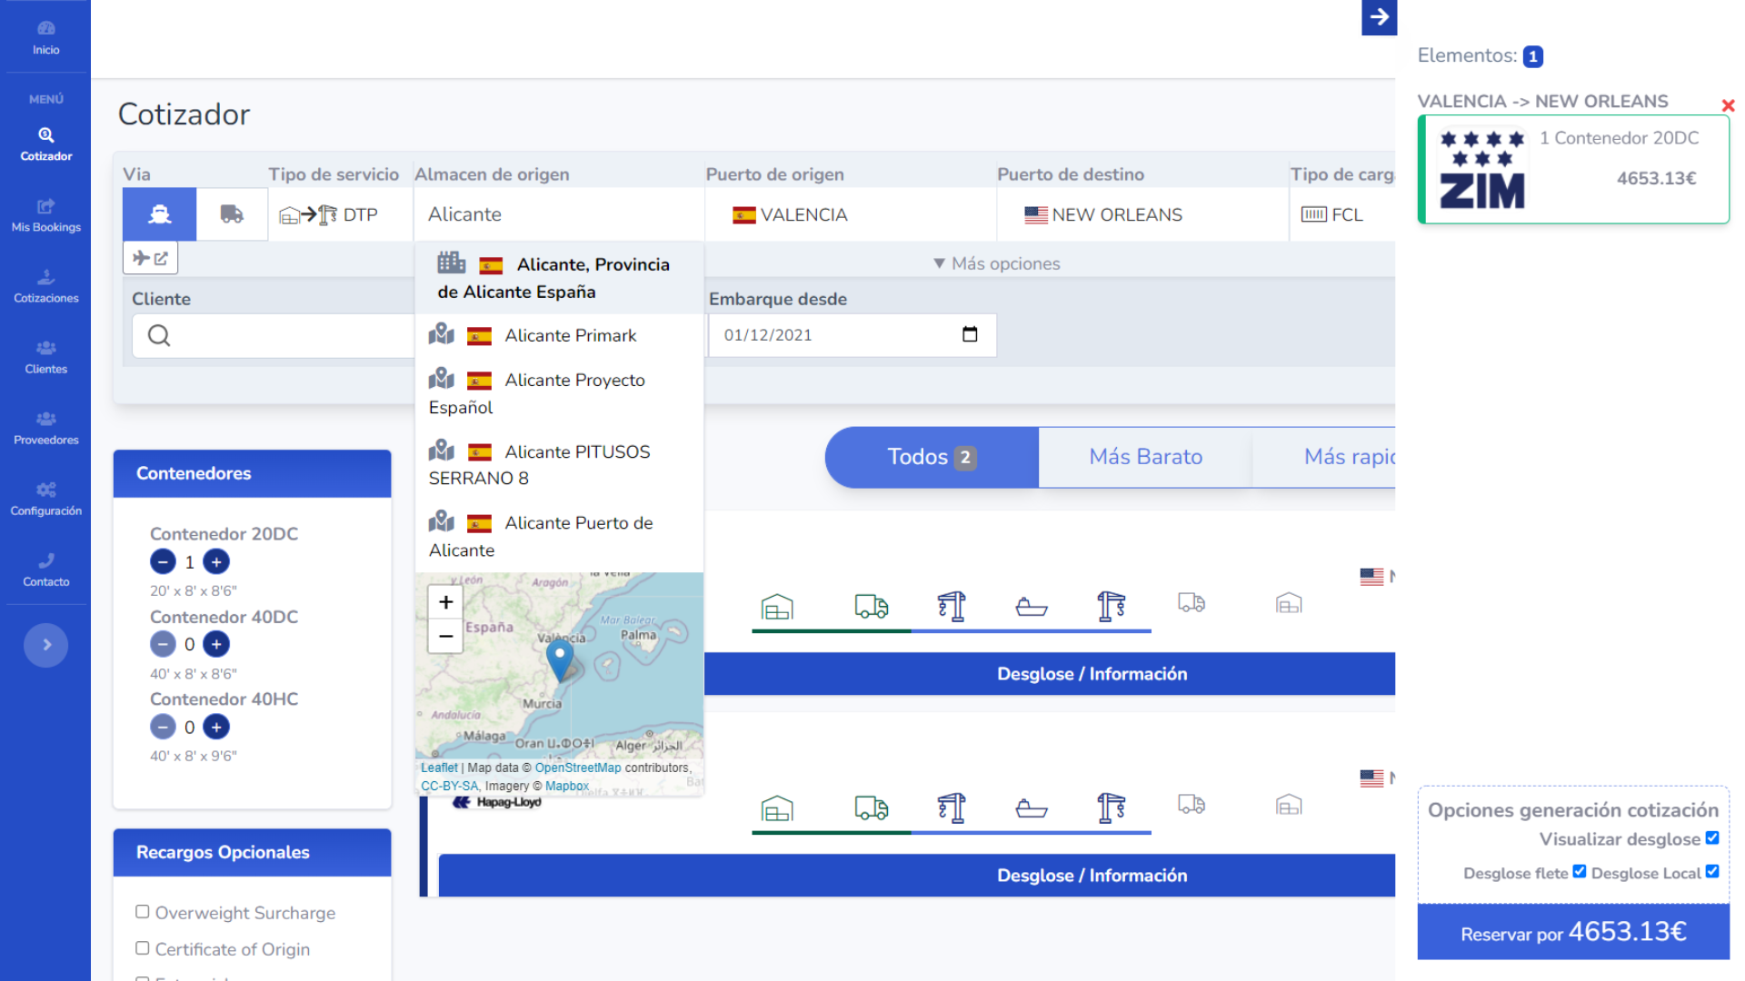Increase Contenedor 20DC quantity

point(216,561)
